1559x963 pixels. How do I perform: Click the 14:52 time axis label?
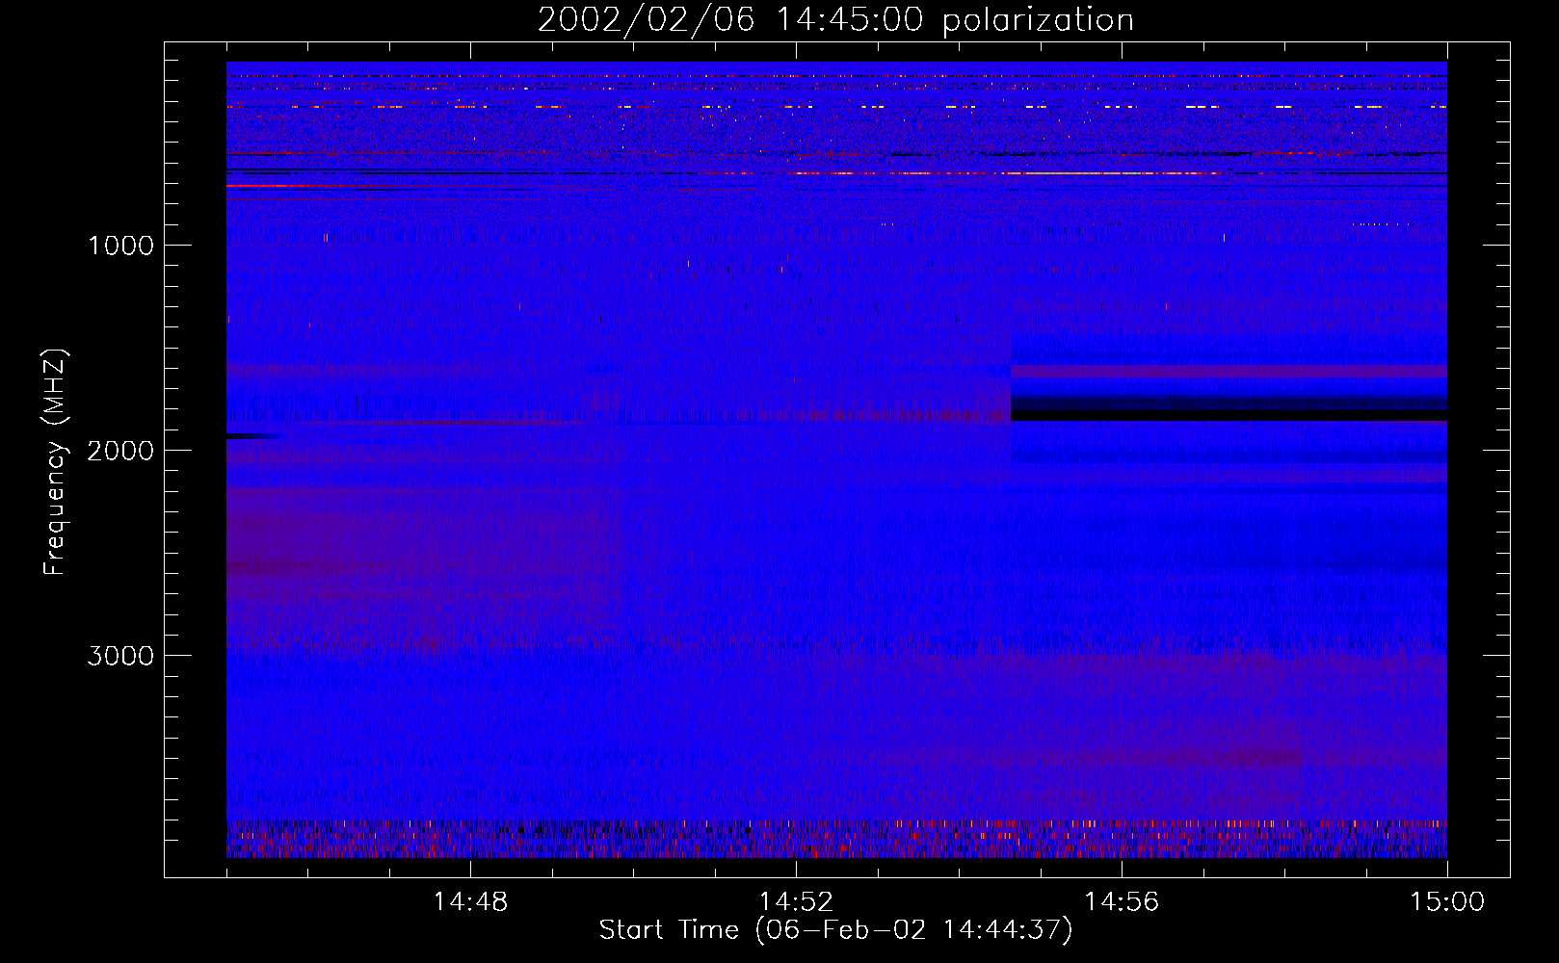(796, 902)
